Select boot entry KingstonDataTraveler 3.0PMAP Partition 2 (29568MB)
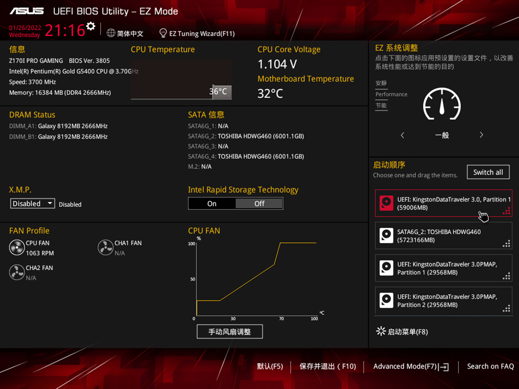The width and height of the screenshot is (519, 389). click(444, 300)
